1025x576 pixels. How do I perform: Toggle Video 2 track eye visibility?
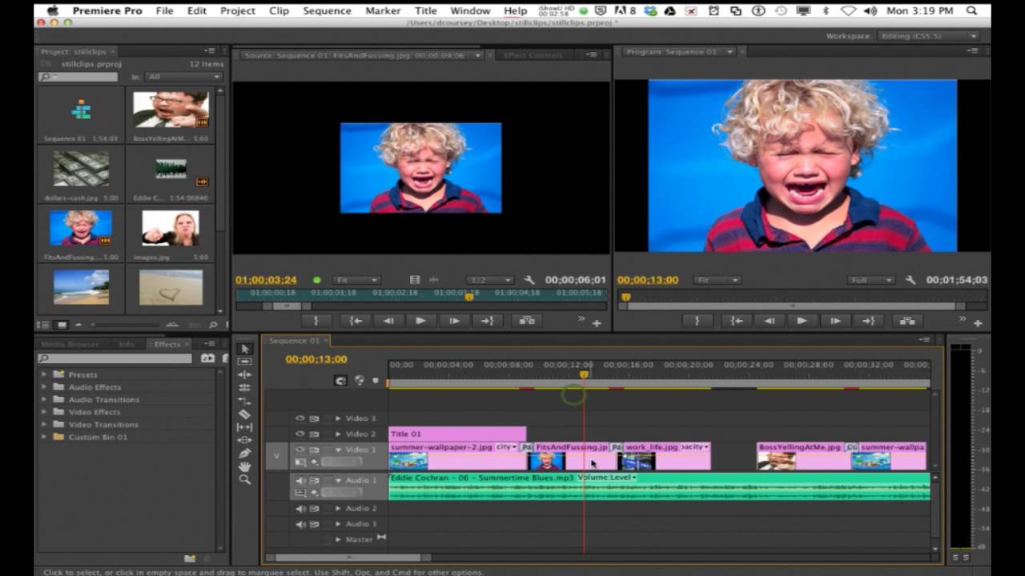(300, 434)
